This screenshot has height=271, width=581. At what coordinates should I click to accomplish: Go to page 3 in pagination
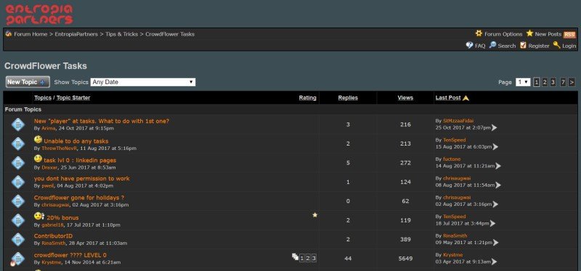coord(553,82)
